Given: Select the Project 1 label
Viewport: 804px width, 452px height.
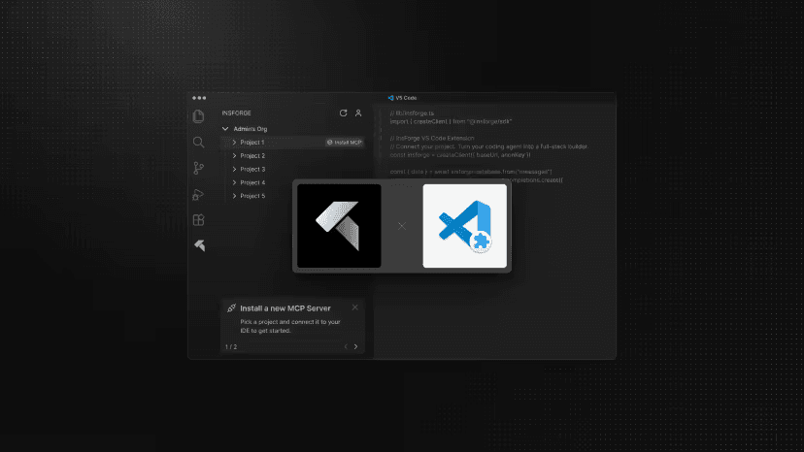Looking at the screenshot, I should [252, 143].
